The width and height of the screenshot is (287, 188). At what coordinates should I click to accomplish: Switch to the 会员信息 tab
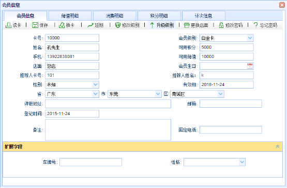click(25, 16)
